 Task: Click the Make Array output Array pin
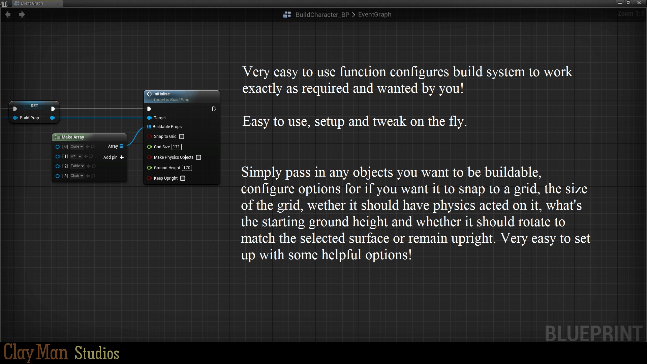[x=122, y=146]
